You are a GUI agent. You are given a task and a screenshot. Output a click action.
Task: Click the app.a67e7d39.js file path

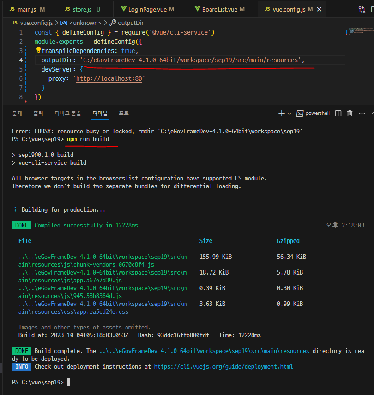pos(103,276)
